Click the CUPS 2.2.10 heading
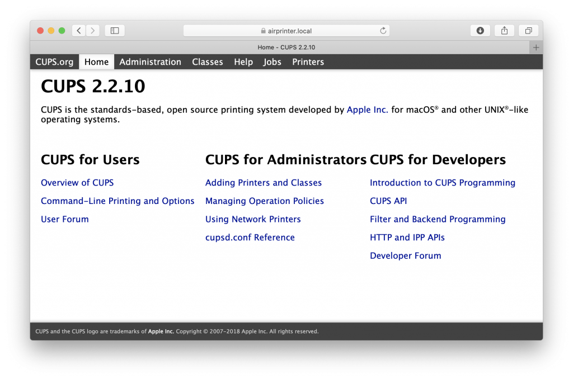This screenshot has height=380, width=573. click(93, 86)
